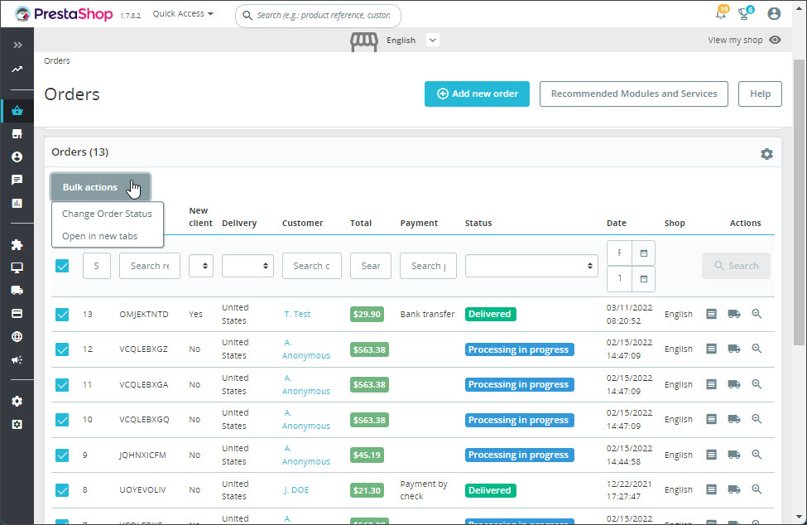Uncheck the checkbox for order 8
The width and height of the screenshot is (807, 525).
62,490
